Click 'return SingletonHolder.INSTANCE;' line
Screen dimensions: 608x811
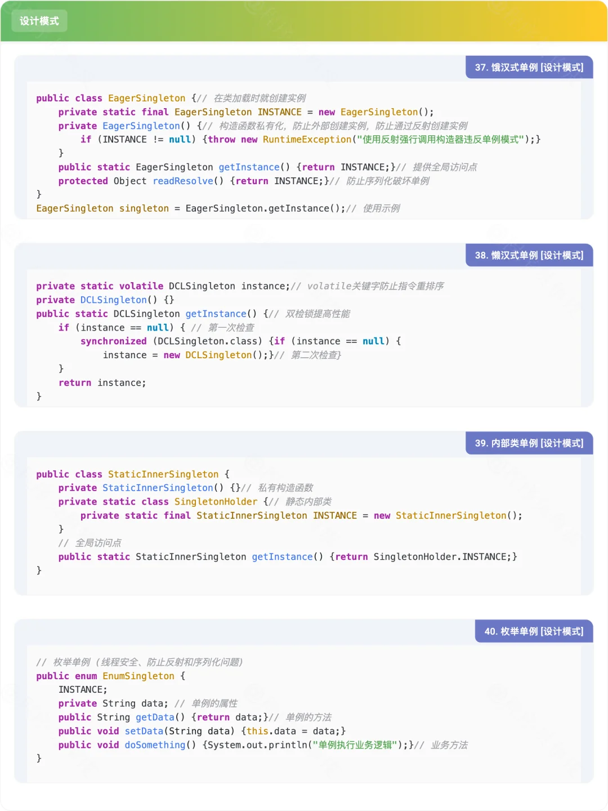[423, 556]
